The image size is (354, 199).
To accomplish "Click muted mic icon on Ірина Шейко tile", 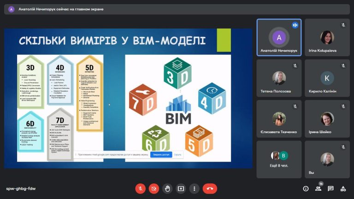I will (343, 106).
